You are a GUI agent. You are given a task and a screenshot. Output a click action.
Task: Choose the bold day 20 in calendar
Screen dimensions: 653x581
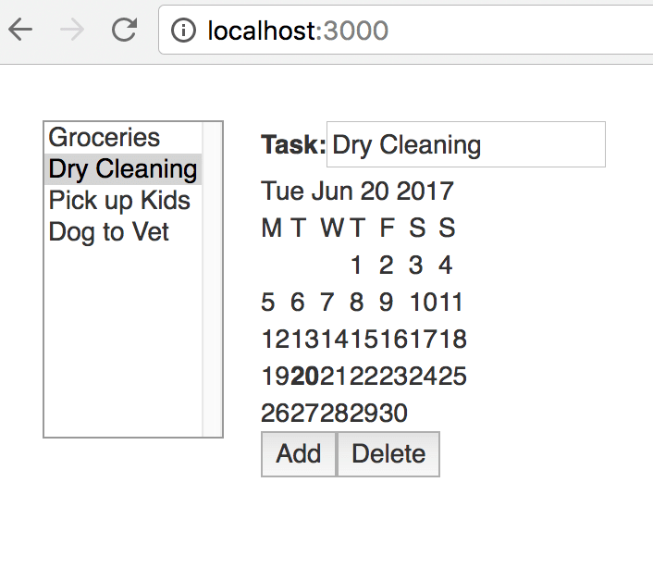[x=303, y=377]
